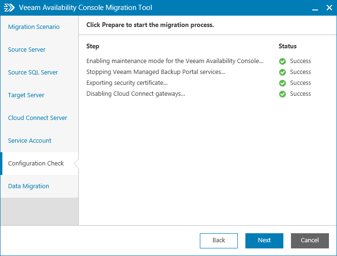This screenshot has height=256, width=337.
Task: Select the Service Account step
Action: [29, 141]
